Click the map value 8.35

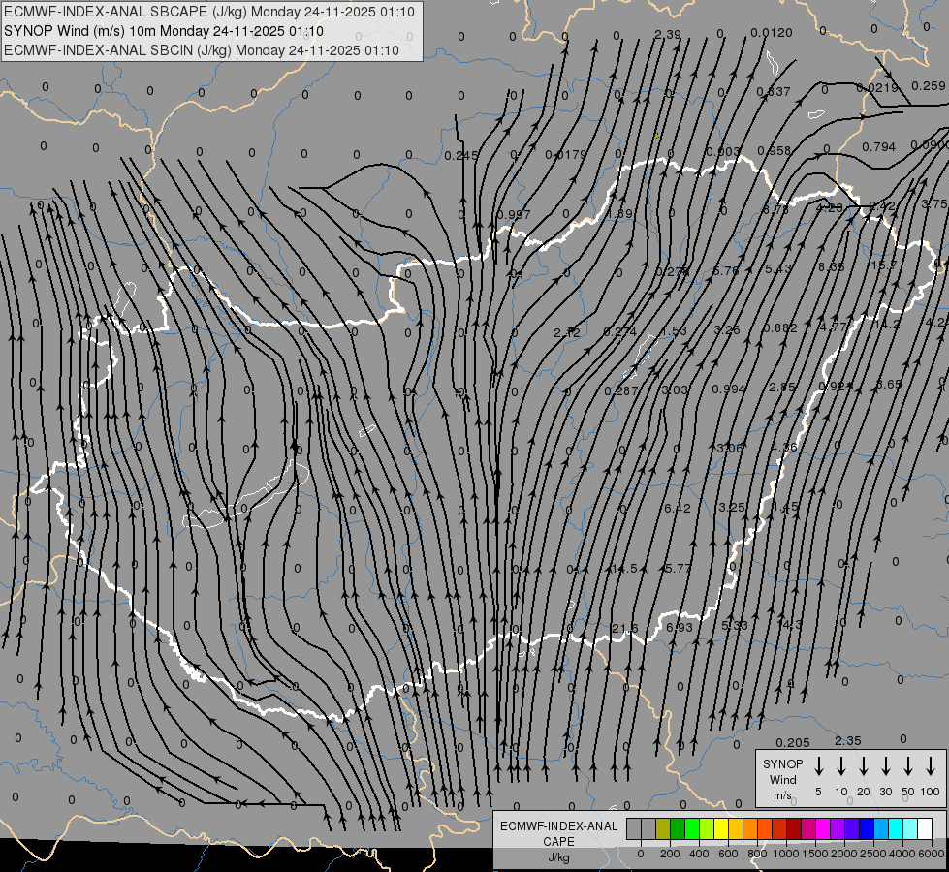click(832, 266)
